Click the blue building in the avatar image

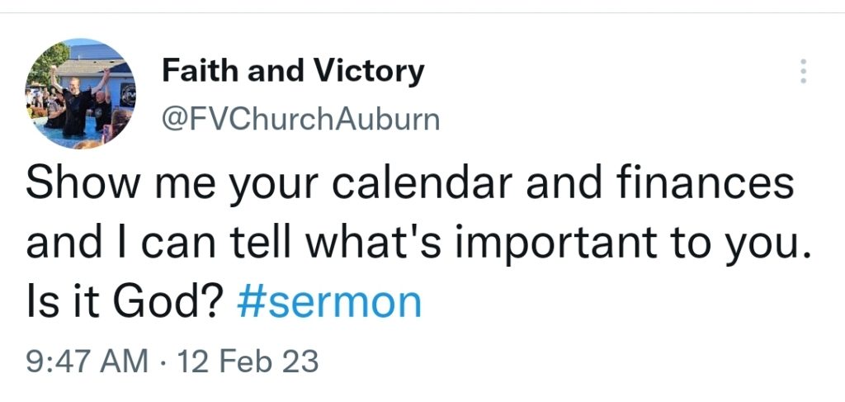click(94, 68)
